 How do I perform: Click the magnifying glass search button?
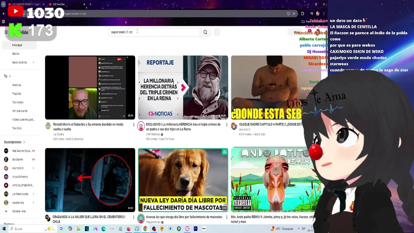tap(205, 32)
